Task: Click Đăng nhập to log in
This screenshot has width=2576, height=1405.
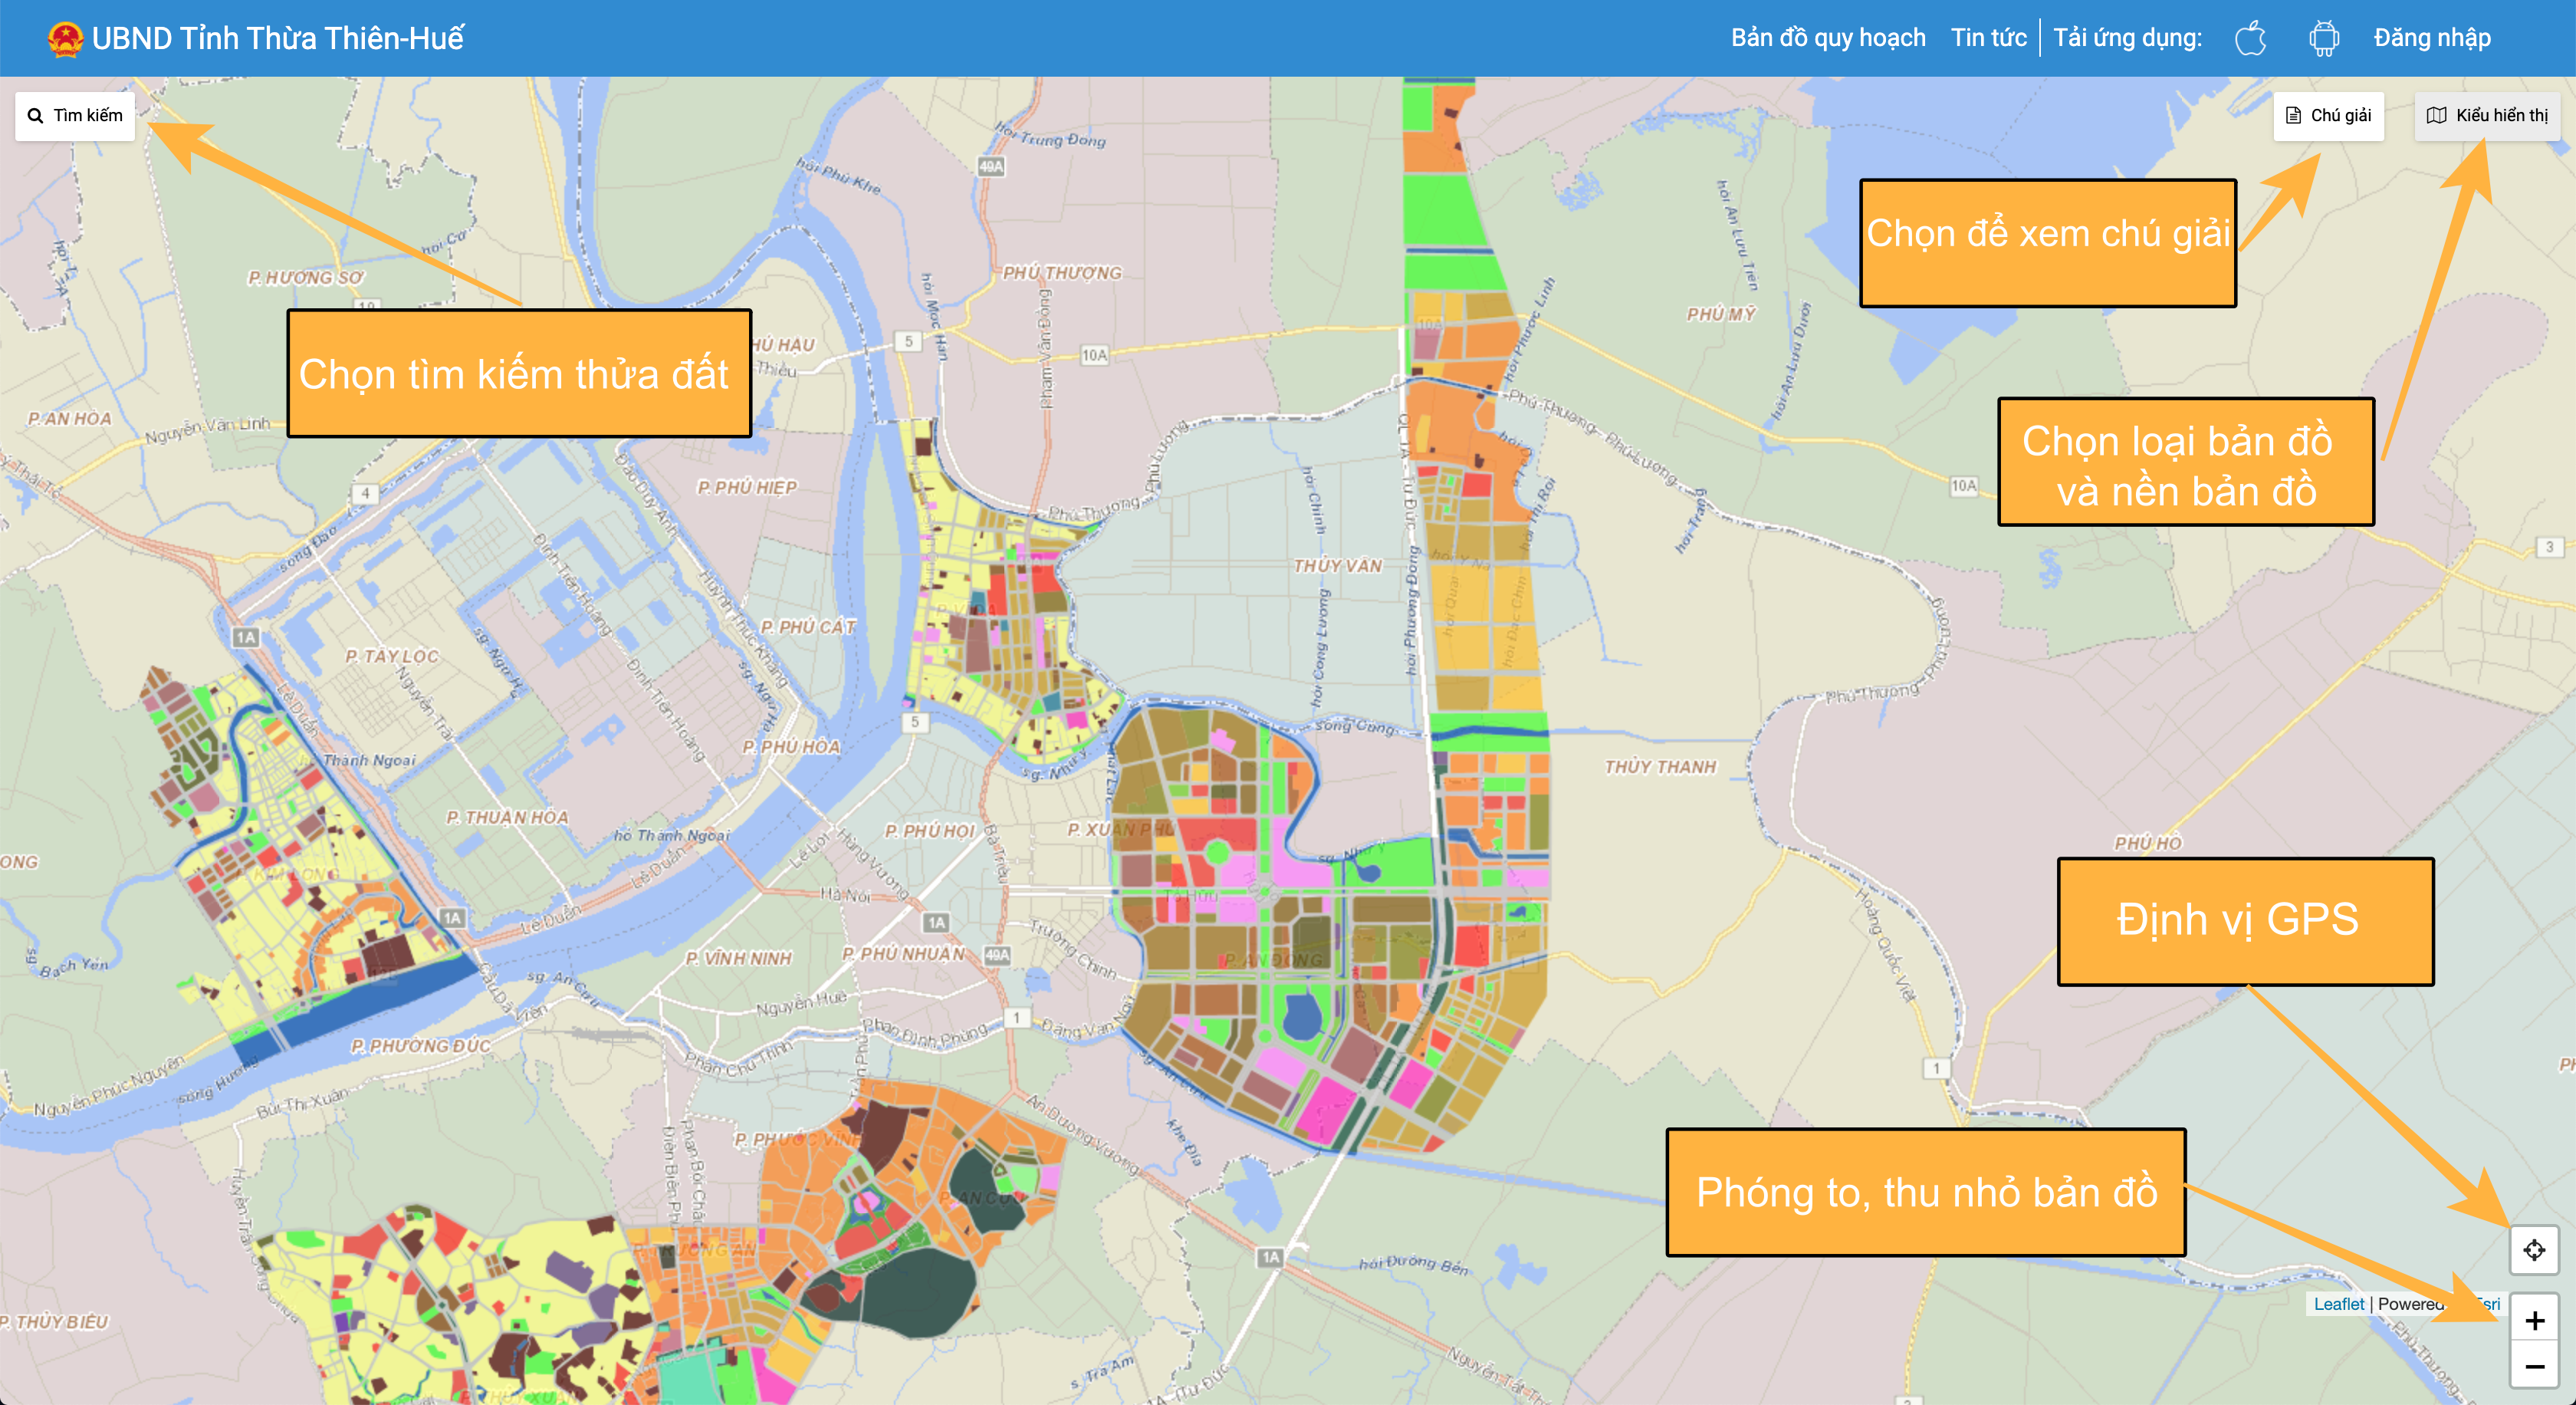Action: pos(2431,38)
